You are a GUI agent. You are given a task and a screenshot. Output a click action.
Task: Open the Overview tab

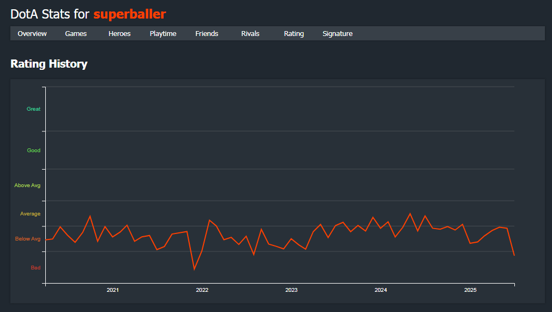coord(32,33)
